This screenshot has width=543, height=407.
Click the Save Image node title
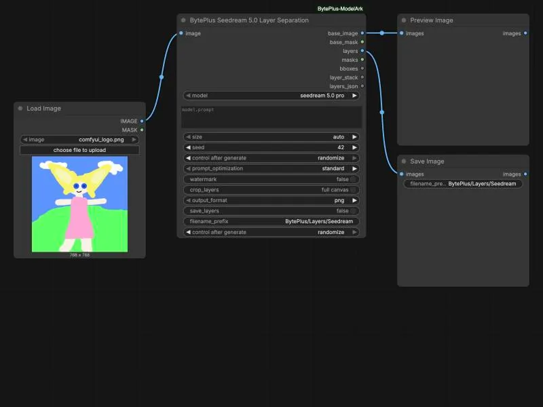click(427, 161)
